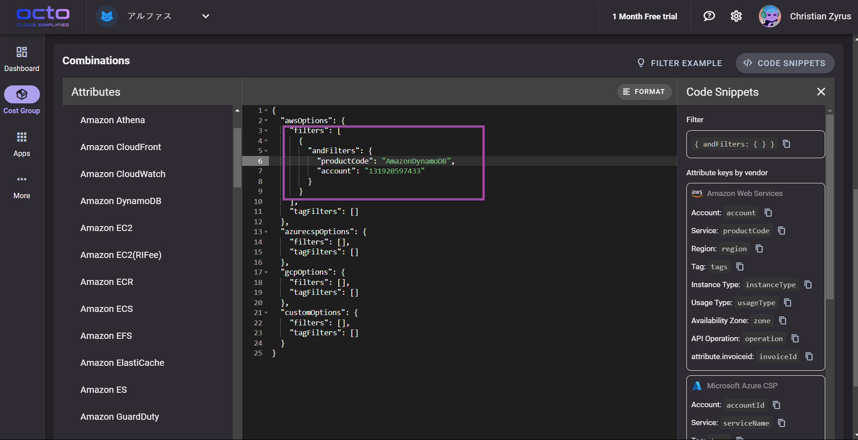Open Cost Group in the sidebar
858x440 pixels.
coord(22,100)
